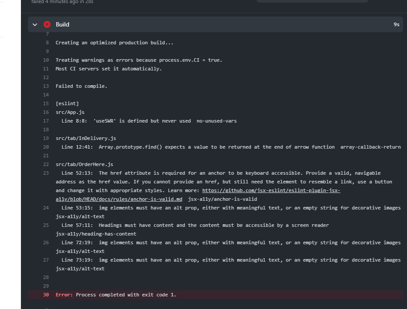The height and width of the screenshot is (309, 407).
Task: Click log line number 13
Action: [46, 86]
